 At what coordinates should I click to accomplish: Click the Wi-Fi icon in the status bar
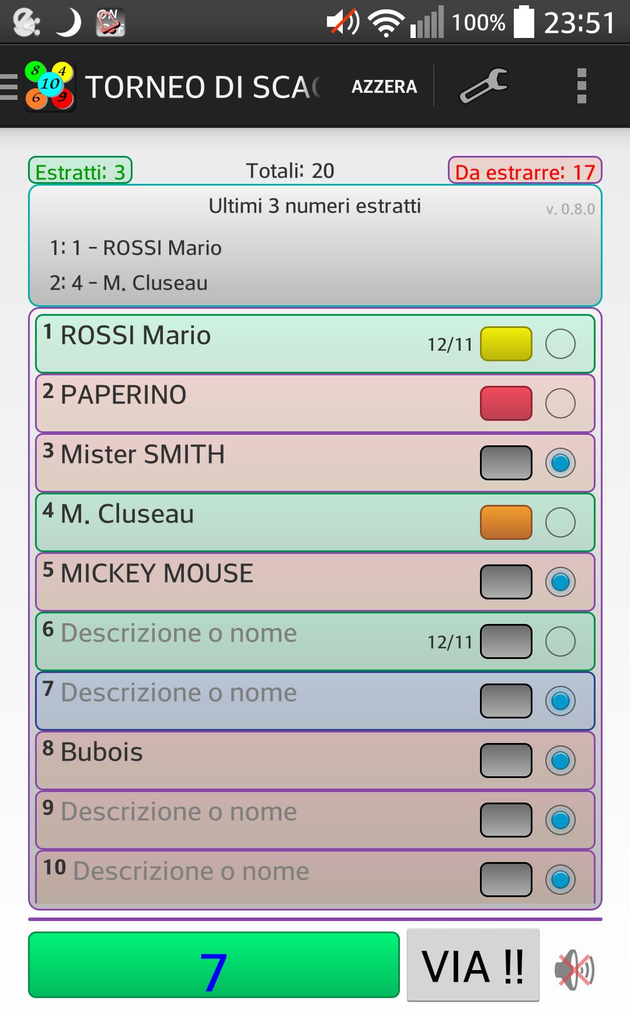pyautogui.click(x=386, y=22)
